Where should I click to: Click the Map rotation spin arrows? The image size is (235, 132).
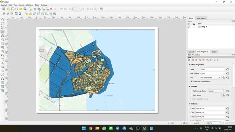click(224, 73)
